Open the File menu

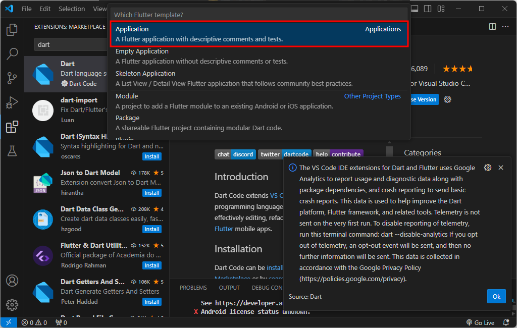click(x=27, y=9)
